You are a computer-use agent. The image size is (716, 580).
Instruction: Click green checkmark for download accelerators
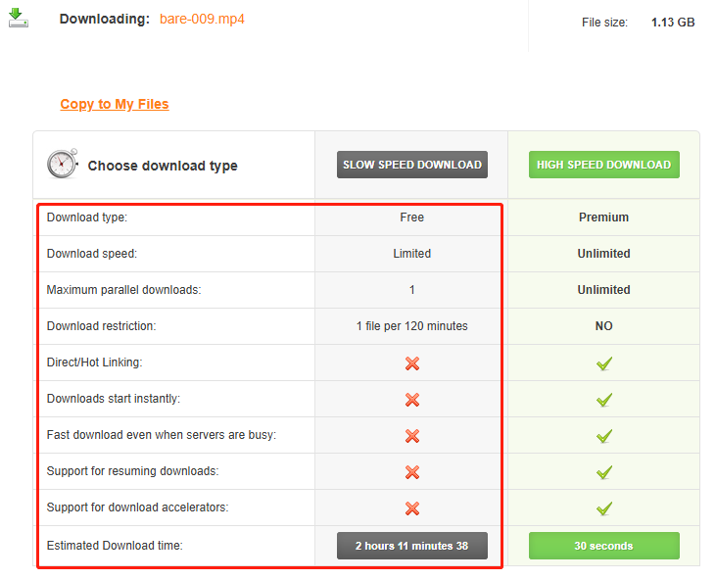click(x=604, y=508)
